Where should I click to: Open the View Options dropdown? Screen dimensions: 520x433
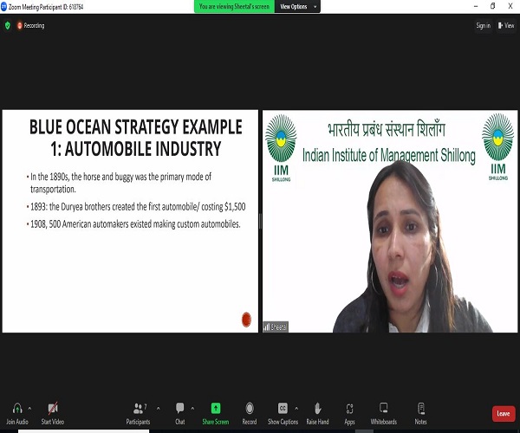tap(297, 7)
